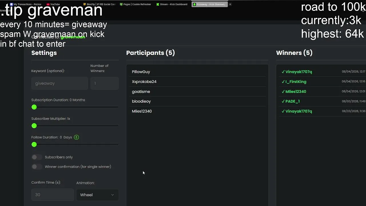Switch to the Bloxflip browser tab
This screenshot has height=206, width=366.
(100, 4)
